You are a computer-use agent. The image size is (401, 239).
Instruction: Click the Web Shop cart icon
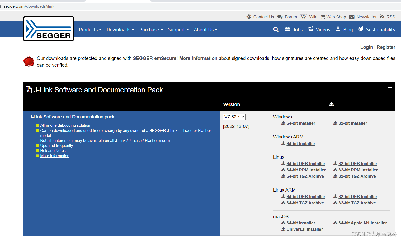323,17
